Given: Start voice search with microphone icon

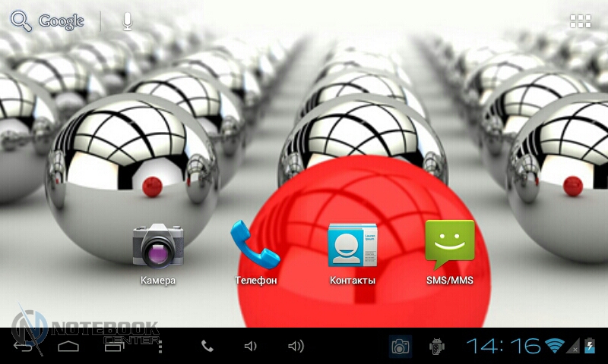Looking at the screenshot, I should [x=128, y=21].
